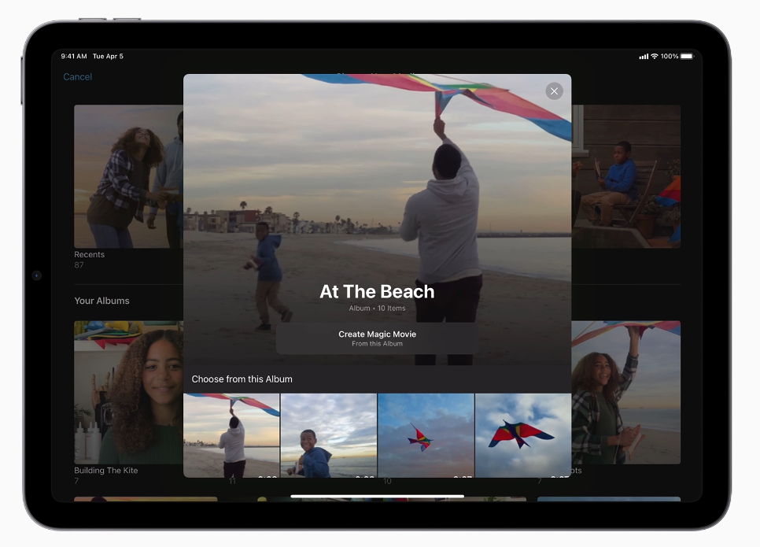This screenshot has height=547, width=760.
Task: Open the Recents album
Action: tap(128, 176)
